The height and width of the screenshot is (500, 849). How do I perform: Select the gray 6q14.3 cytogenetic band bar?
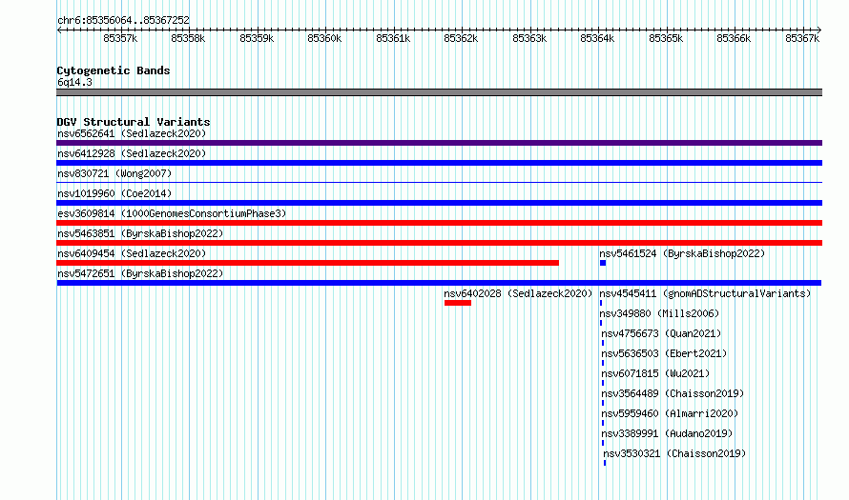tap(439, 92)
